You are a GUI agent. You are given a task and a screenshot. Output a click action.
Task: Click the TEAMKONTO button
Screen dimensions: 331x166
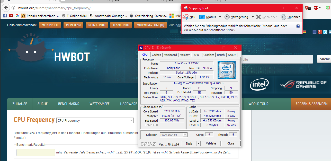(121, 25)
